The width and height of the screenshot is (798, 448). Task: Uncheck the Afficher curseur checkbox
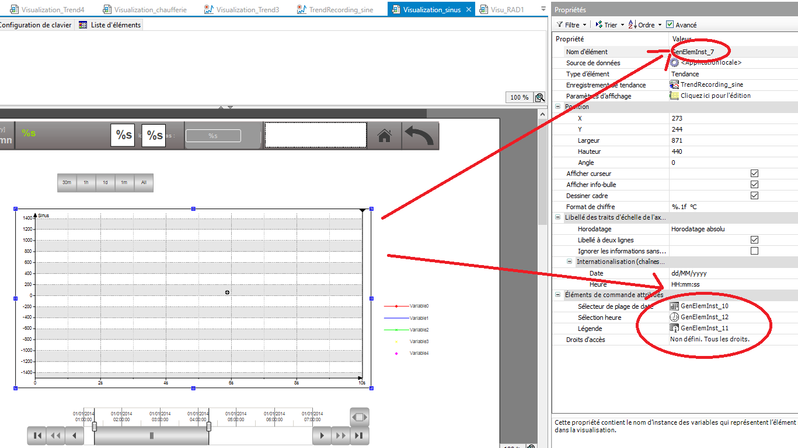754,174
